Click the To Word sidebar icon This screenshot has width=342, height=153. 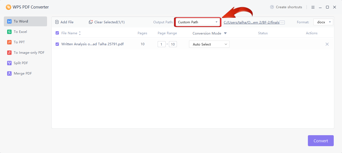point(9,21)
